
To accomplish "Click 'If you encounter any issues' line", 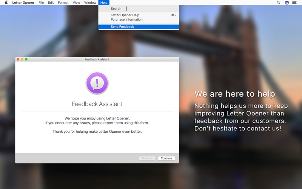I will [97, 123].
